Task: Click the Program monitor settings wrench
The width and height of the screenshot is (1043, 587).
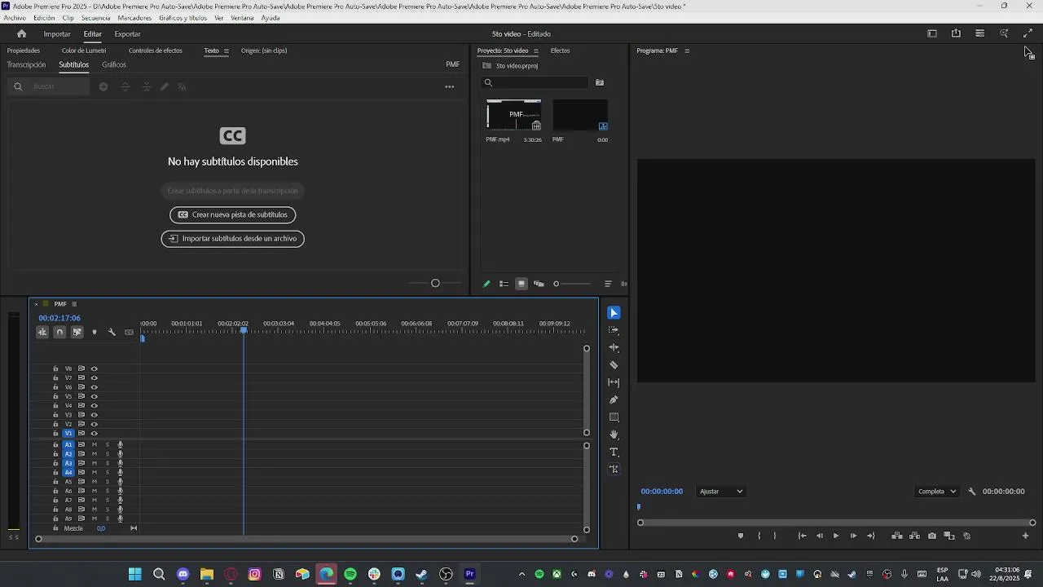Action: point(971,492)
